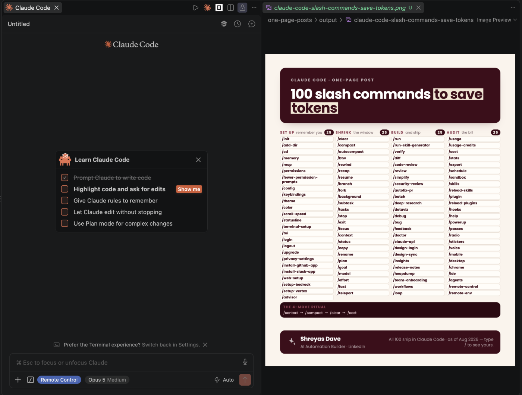Close the claude-code-slash-commands-save-tokens.png tab
The image size is (522, 395).
pyautogui.click(x=419, y=7)
